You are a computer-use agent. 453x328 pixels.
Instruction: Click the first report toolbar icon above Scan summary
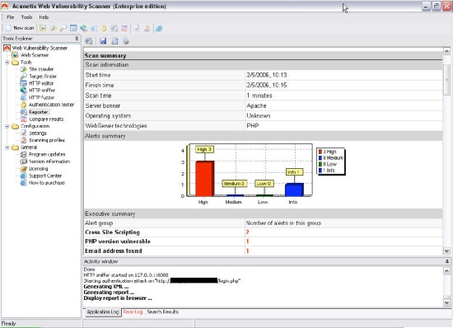[x=89, y=41]
